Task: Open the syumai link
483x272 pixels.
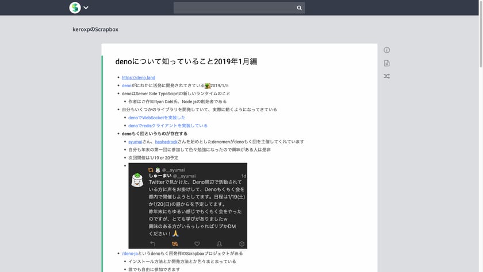Action: [135, 142]
